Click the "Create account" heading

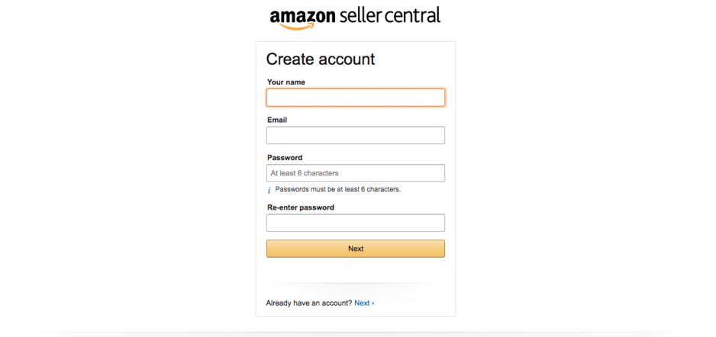321,59
